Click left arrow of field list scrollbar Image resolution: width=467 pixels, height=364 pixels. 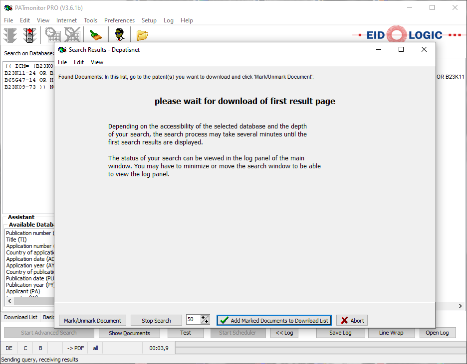pos(9,301)
